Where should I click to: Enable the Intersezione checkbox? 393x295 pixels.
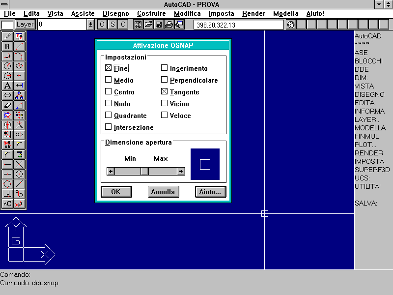108,127
